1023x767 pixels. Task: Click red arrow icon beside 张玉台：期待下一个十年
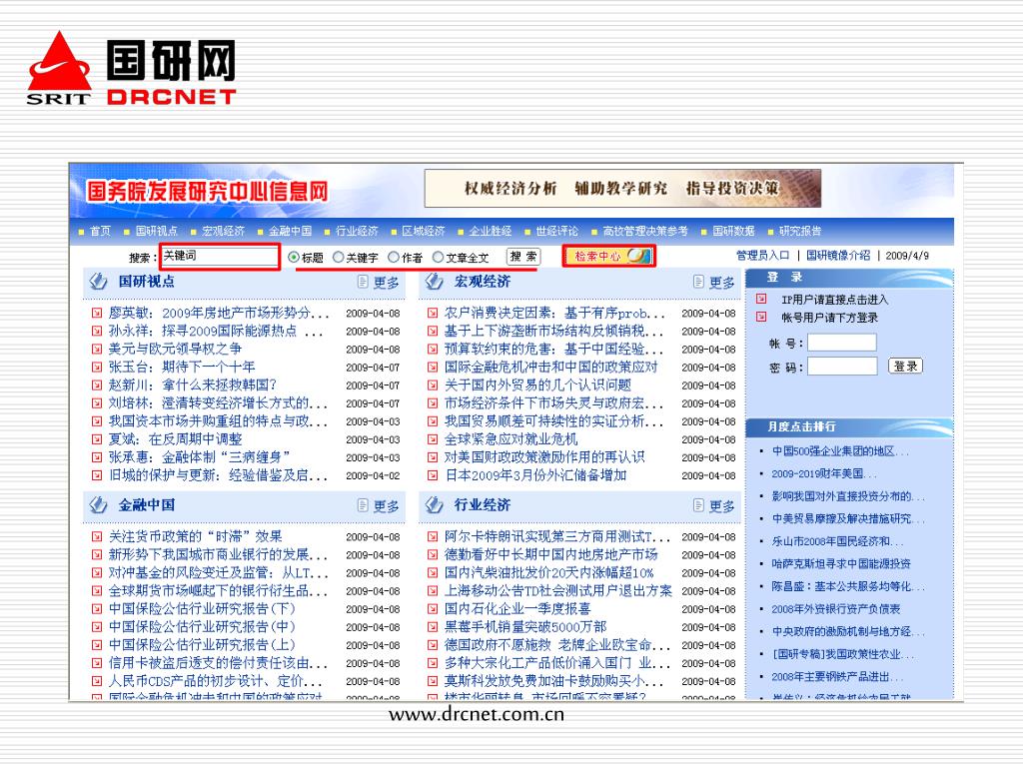click(97, 368)
